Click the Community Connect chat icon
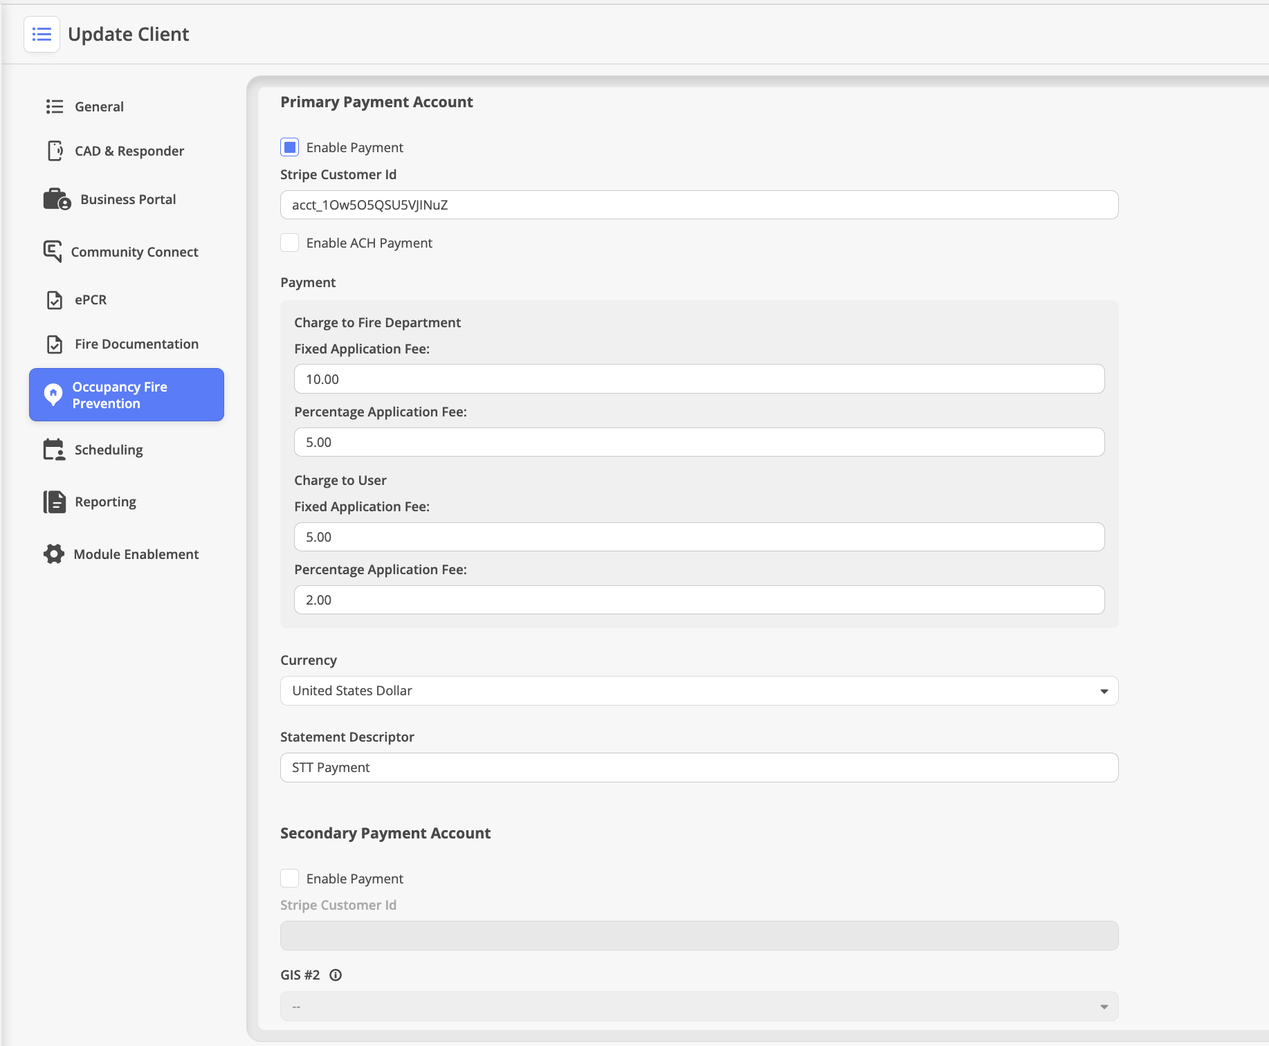This screenshot has height=1046, width=1269. (x=53, y=251)
